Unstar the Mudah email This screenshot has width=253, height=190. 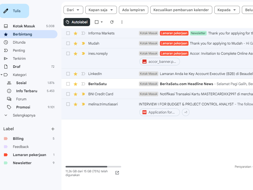[x=75, y=44]
